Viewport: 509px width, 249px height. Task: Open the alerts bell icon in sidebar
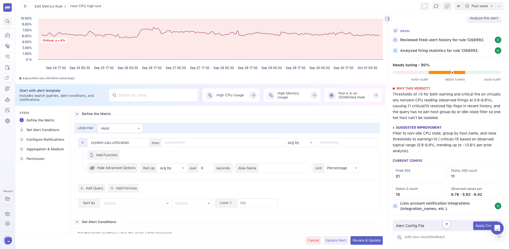pyautogui.click(x=7, y=78)
